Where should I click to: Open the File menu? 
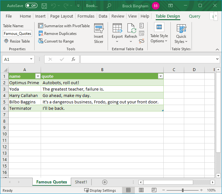(x=9, y=16)
